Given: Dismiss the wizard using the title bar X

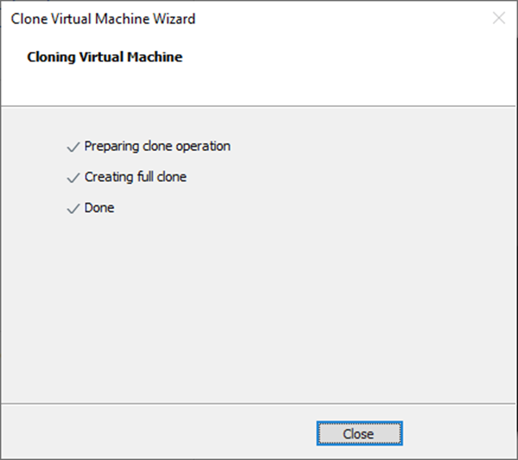Looking at the screenshot, I should tap(498, 18).
